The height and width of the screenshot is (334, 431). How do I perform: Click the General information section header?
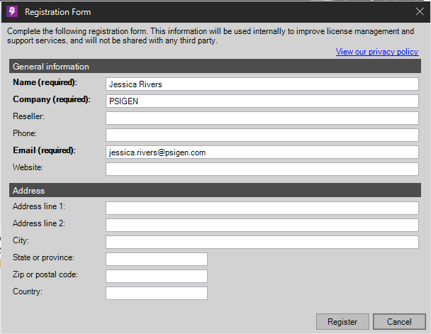[x=215, y=66]
